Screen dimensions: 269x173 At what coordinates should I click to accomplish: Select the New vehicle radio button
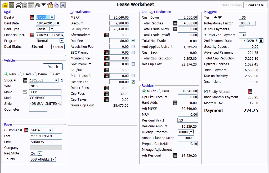tap(6, 74)
